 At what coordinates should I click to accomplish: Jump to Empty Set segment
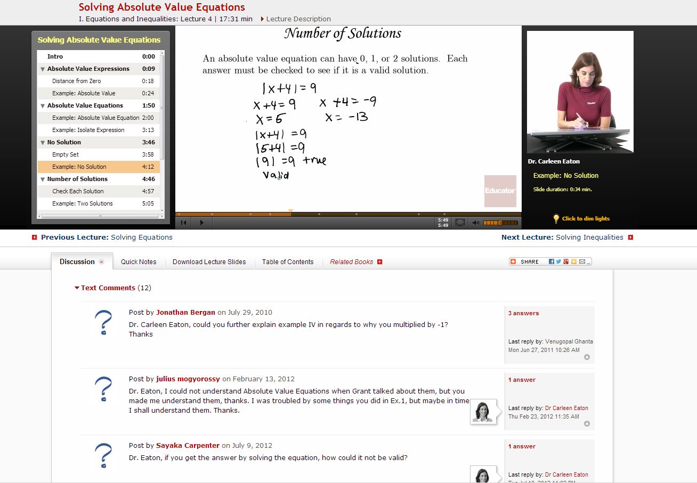(x=99, y=154)
